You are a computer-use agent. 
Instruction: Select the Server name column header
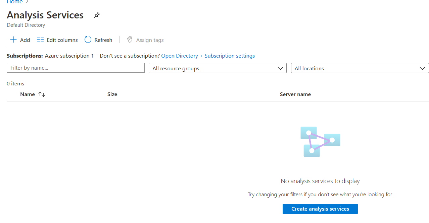tap(295, 94)
